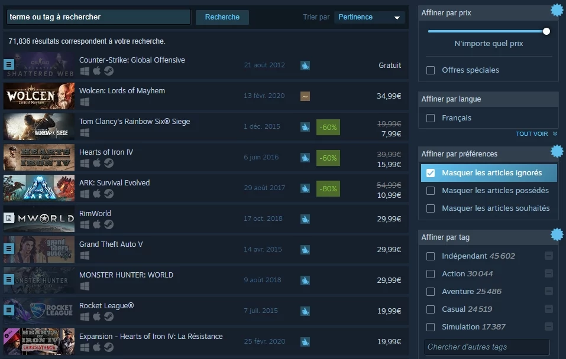Screen dimensions: 566x359
Task: Click the Windows icon under RimWorld
Action: click(x=85, y=224)
